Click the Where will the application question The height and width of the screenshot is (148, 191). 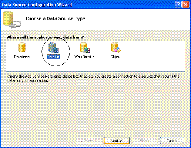coord(45,37)
